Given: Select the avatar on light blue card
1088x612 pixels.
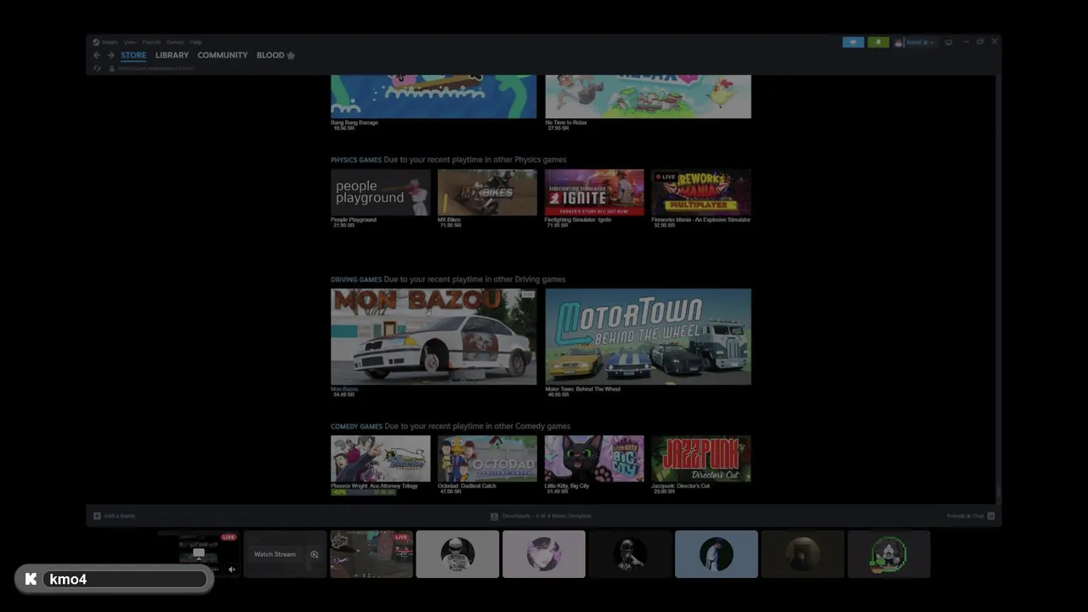Looking at the screenshot, I should (717, 554).
